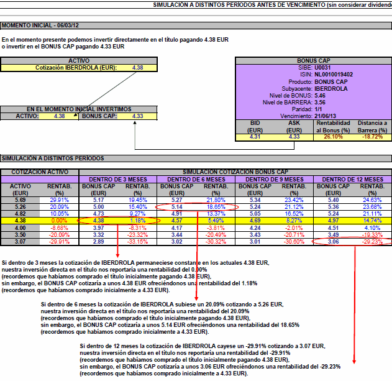Click the 3-month rentabilidad 1.18%

(138, 221)
